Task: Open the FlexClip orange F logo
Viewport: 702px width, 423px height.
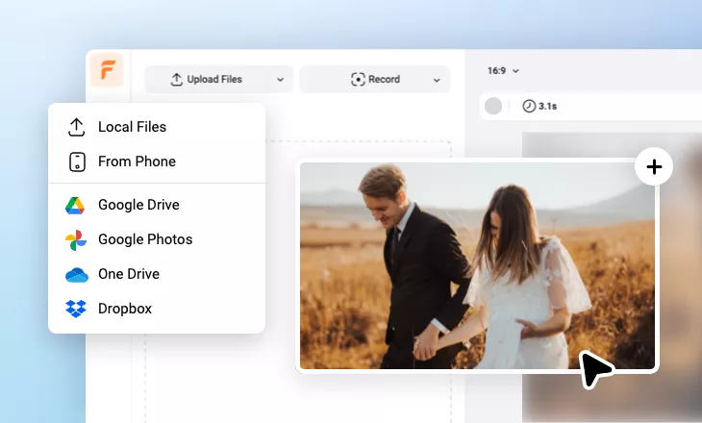Action: click(107, 70)
